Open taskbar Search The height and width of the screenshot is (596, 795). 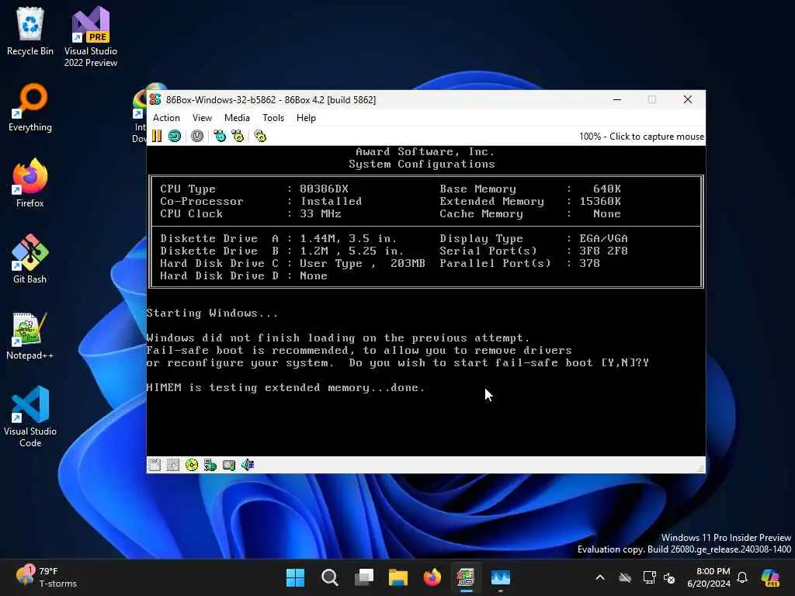tap(329, 577)
